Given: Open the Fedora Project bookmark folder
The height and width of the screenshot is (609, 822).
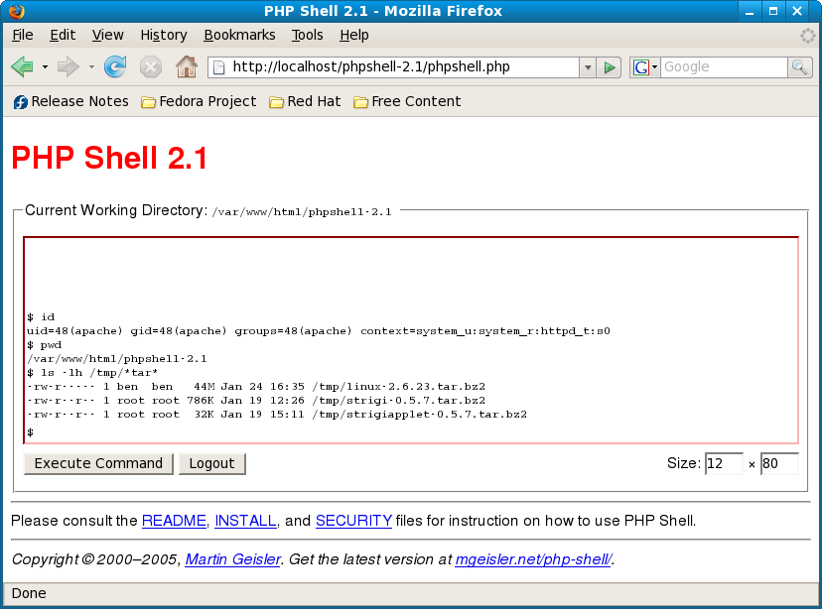Looking at the screenshot, I should [200, 101].
